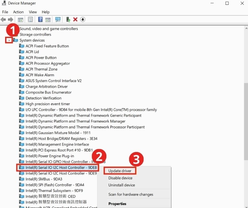This screenshot has width=248, height=208.
Task: Click icon beside Intel(R) SMBus - 9DA3
Action: pos(21,179)
